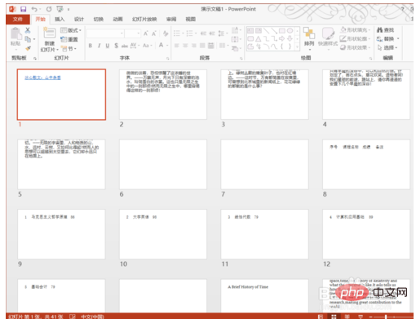The height and width of the screenshot is (319, 416).
Task: Switch to the Review (审阅) tab
Action: point(171,19)
